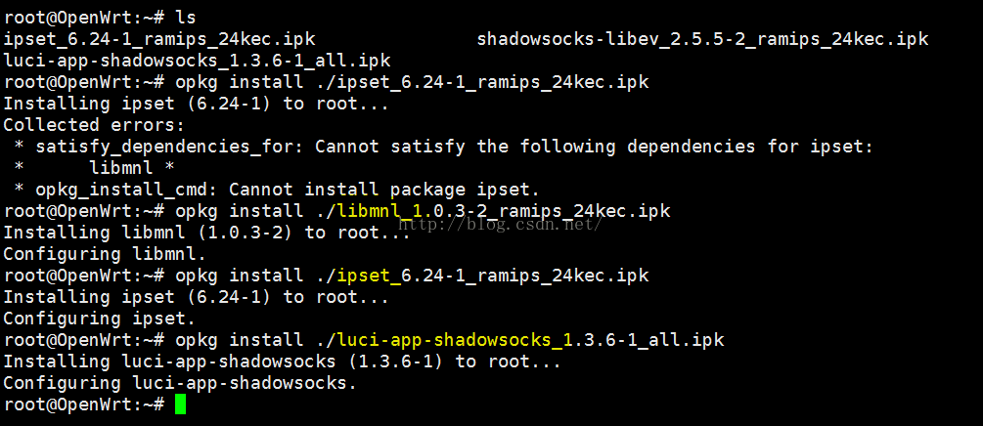This screenshot has height=426, width=983.
Task: Click the 'Installing luci-app-shadowsocks (1.3.6-1)' line
Action: [282, 362]
